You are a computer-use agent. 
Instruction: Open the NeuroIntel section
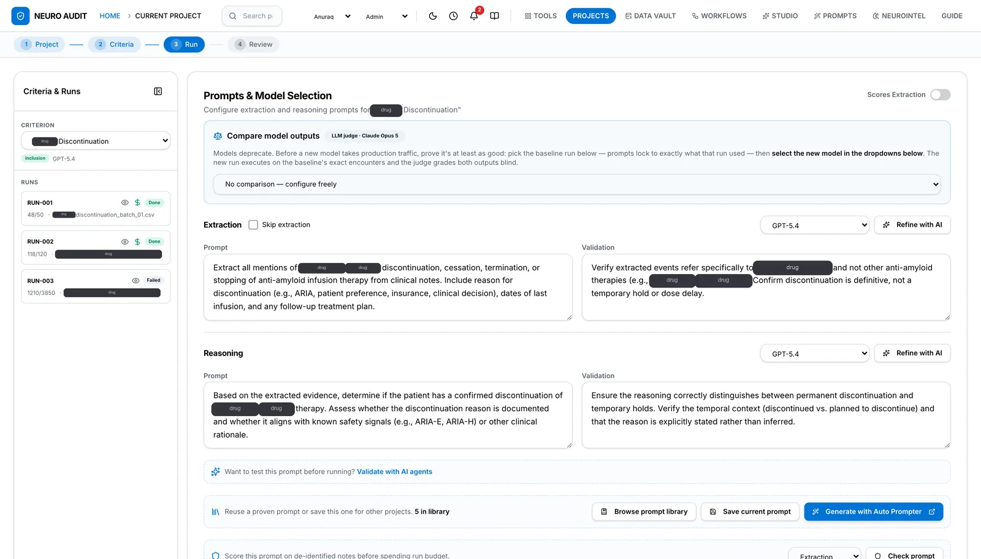[x=898, y=16]
